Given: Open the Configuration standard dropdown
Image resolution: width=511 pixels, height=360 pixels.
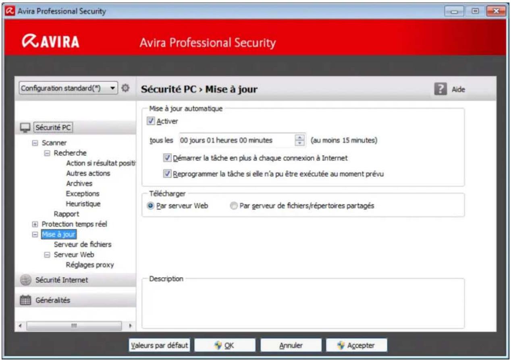Looking at the screenshot, I should coord(68,88).
